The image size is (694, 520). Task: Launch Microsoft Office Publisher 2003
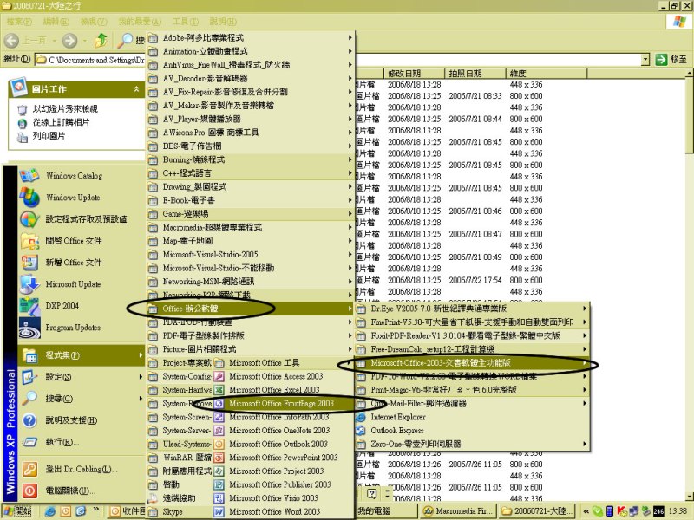279,484
